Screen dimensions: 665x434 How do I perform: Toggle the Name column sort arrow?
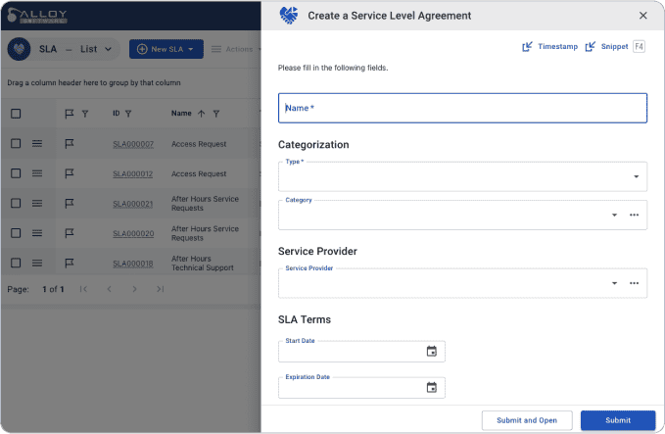202,114
